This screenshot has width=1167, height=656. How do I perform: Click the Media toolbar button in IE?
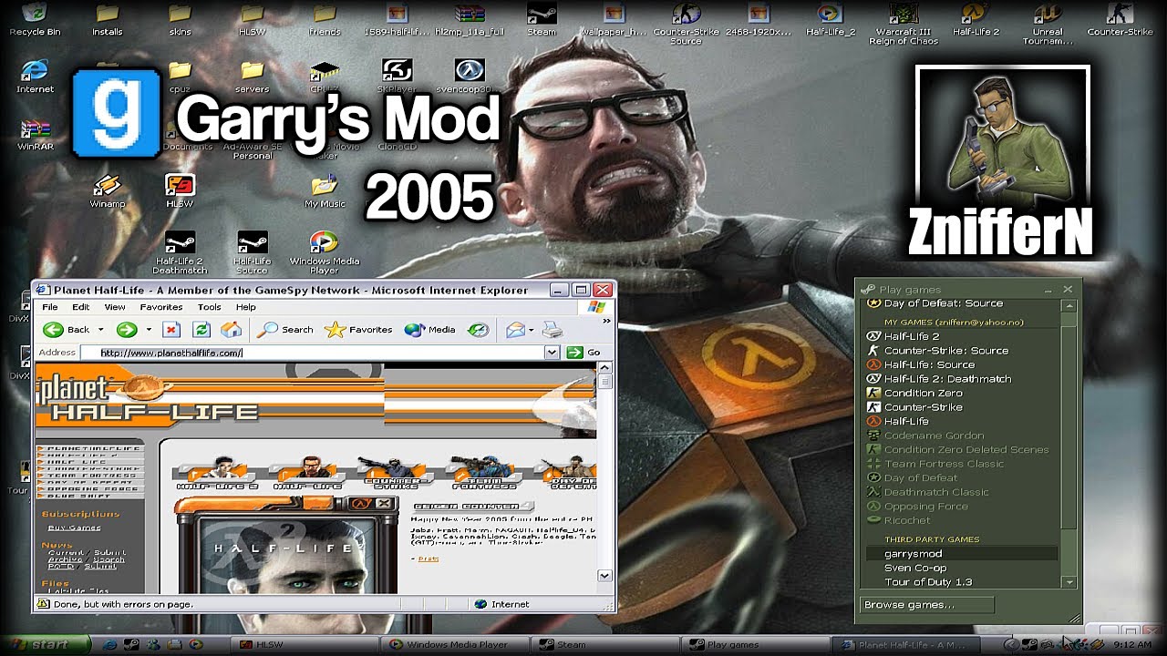click(430, 329)
